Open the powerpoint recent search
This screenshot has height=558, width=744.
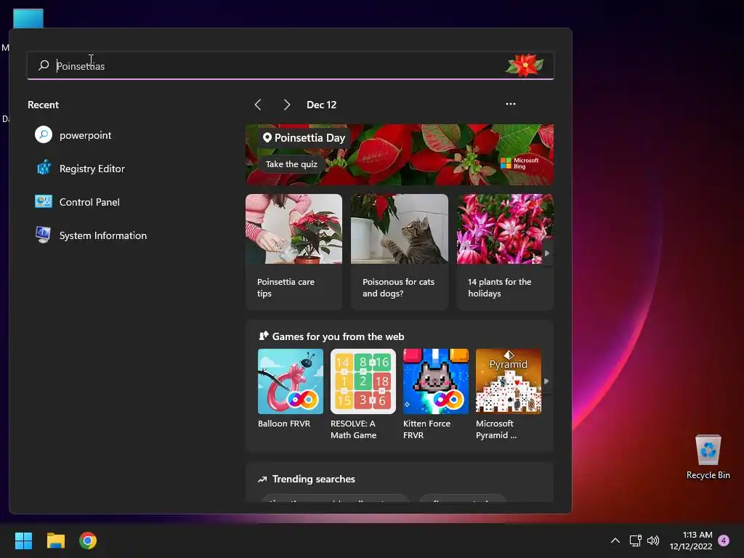[85, 135]
